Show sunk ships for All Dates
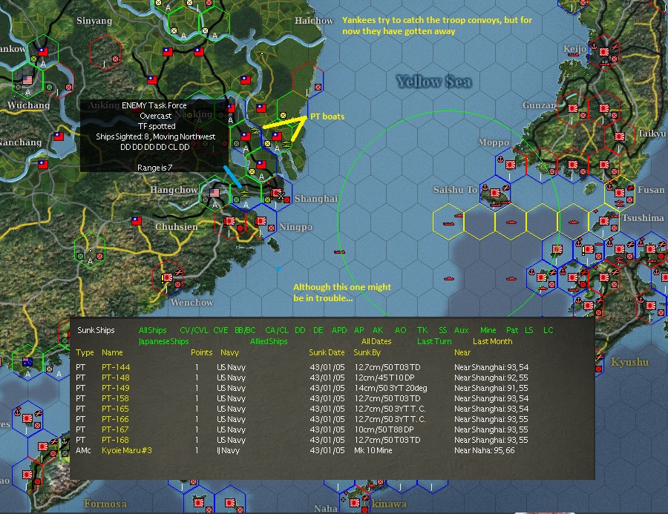This screenshot has width=668, height=514. 376,341
